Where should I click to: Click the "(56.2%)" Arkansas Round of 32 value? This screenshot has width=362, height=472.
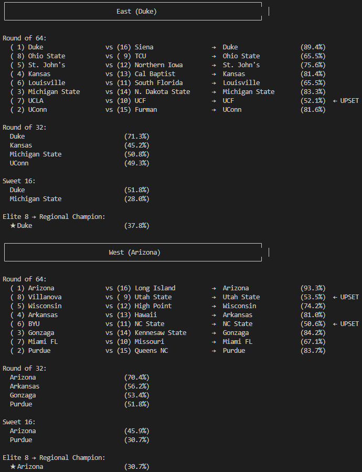pyautogui.click(x=136, y=386)
